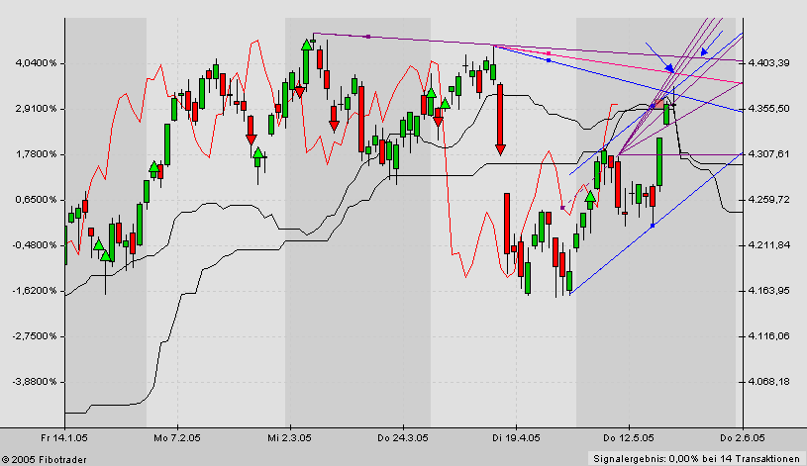Click the 4.355,50 price label
The width and height of the screenshot is (807, 466).
click(x=769, y=109)
